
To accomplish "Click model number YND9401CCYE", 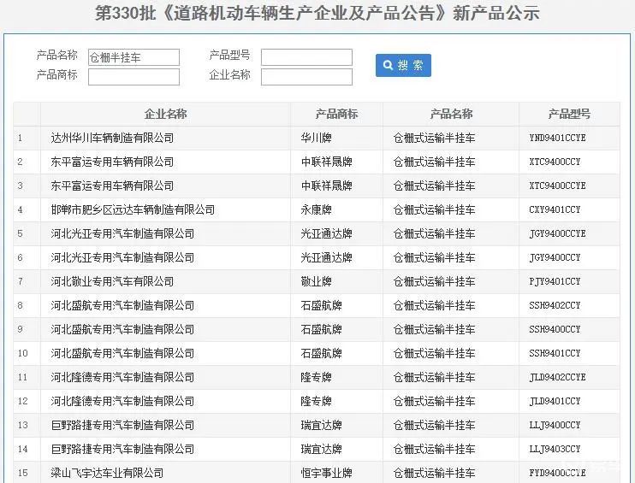I will 557,138.
